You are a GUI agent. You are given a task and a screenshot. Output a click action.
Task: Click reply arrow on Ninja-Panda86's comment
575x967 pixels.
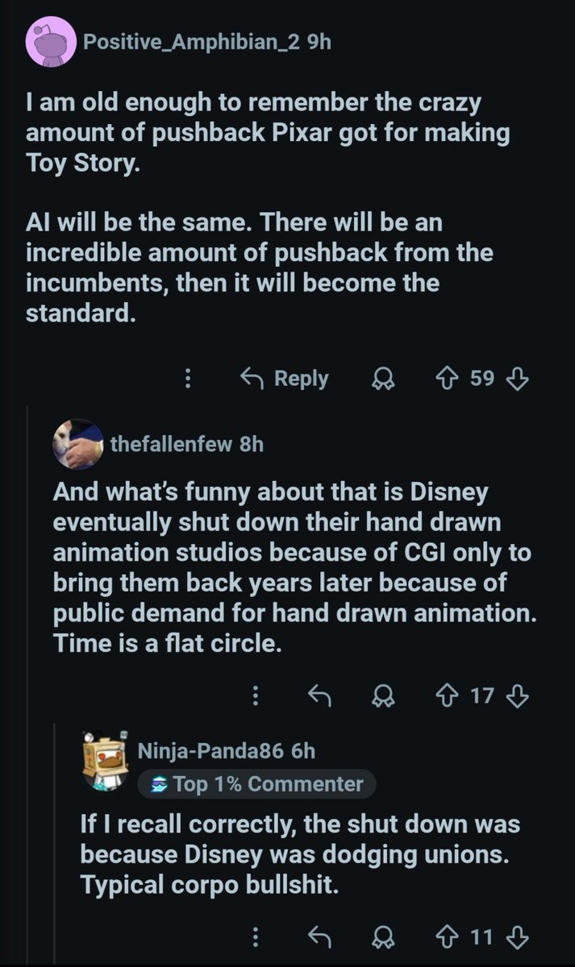tap(322, 936)
